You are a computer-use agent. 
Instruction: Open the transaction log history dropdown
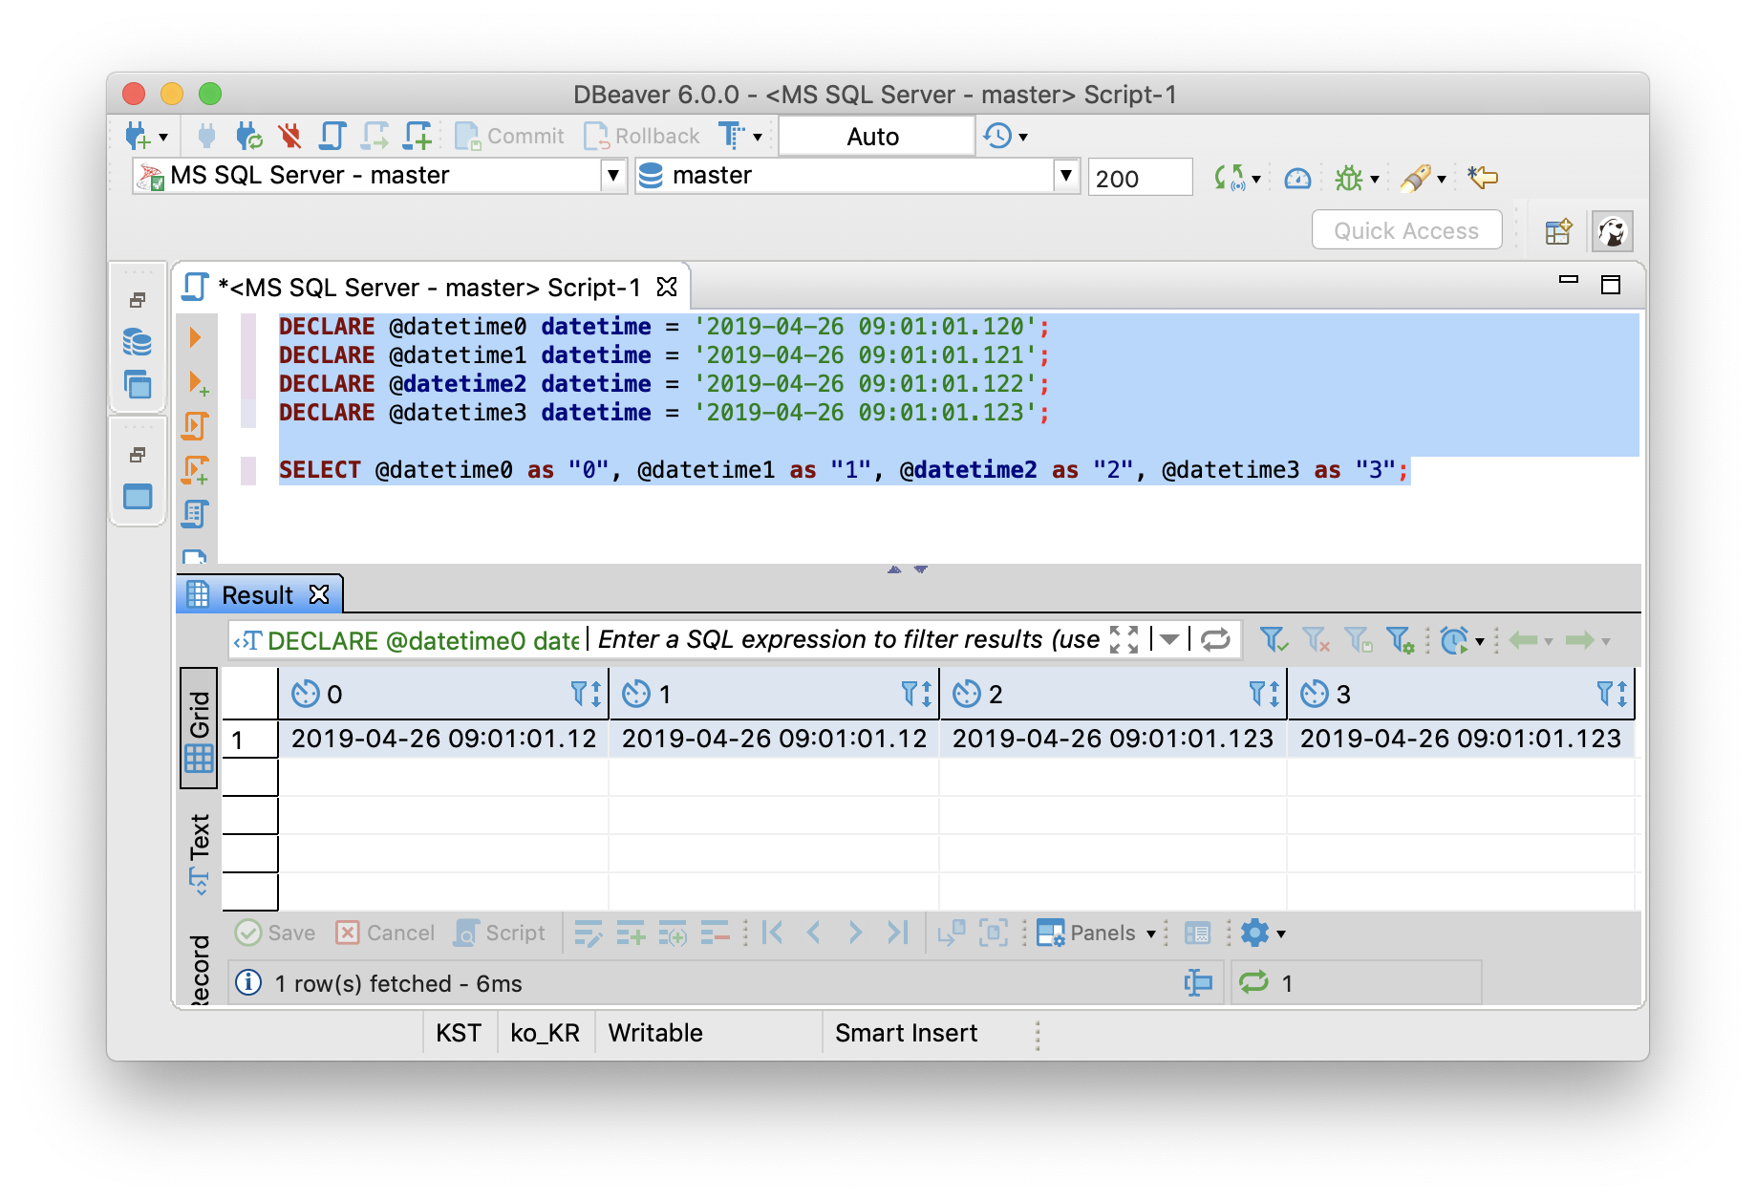tap(1023, 137)
